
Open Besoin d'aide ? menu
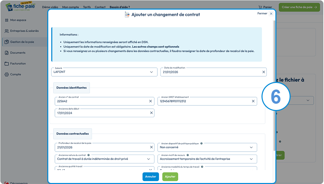(x=120, y=7)
